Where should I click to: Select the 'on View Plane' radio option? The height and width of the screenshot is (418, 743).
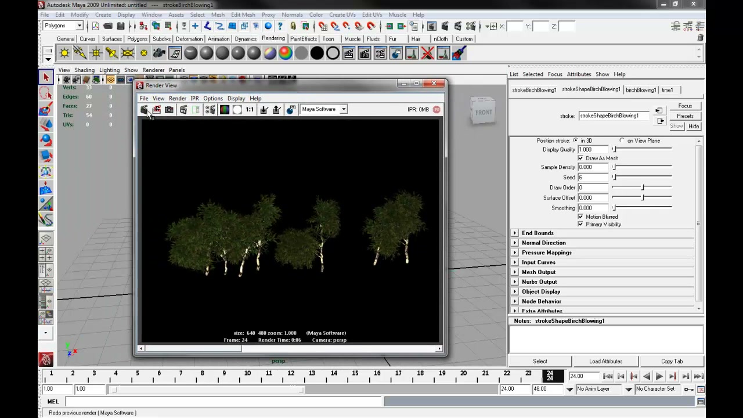622,140
